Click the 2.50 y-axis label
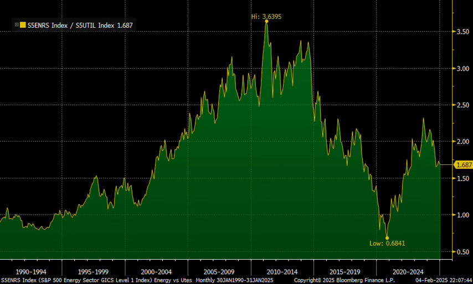This screenshot has height=284, width=473. pos(463,105)
